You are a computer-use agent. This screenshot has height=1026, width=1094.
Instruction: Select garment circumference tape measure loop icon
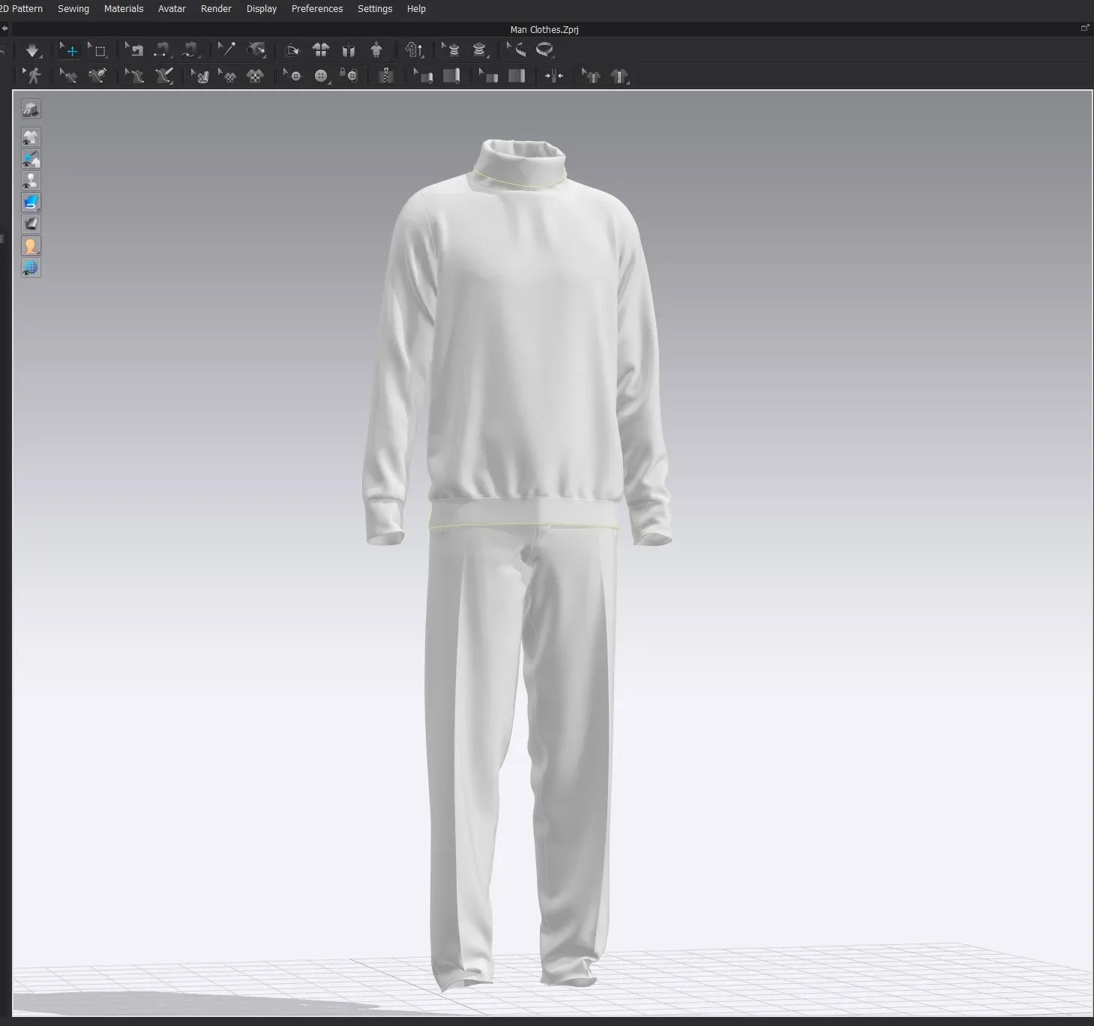click(545, 50)
